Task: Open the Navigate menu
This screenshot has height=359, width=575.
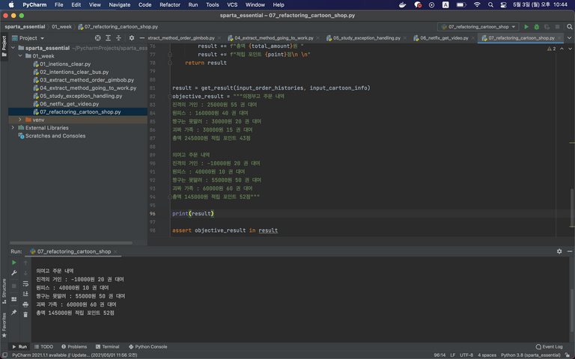Action: pyautogui.click(x=120, y=4)
